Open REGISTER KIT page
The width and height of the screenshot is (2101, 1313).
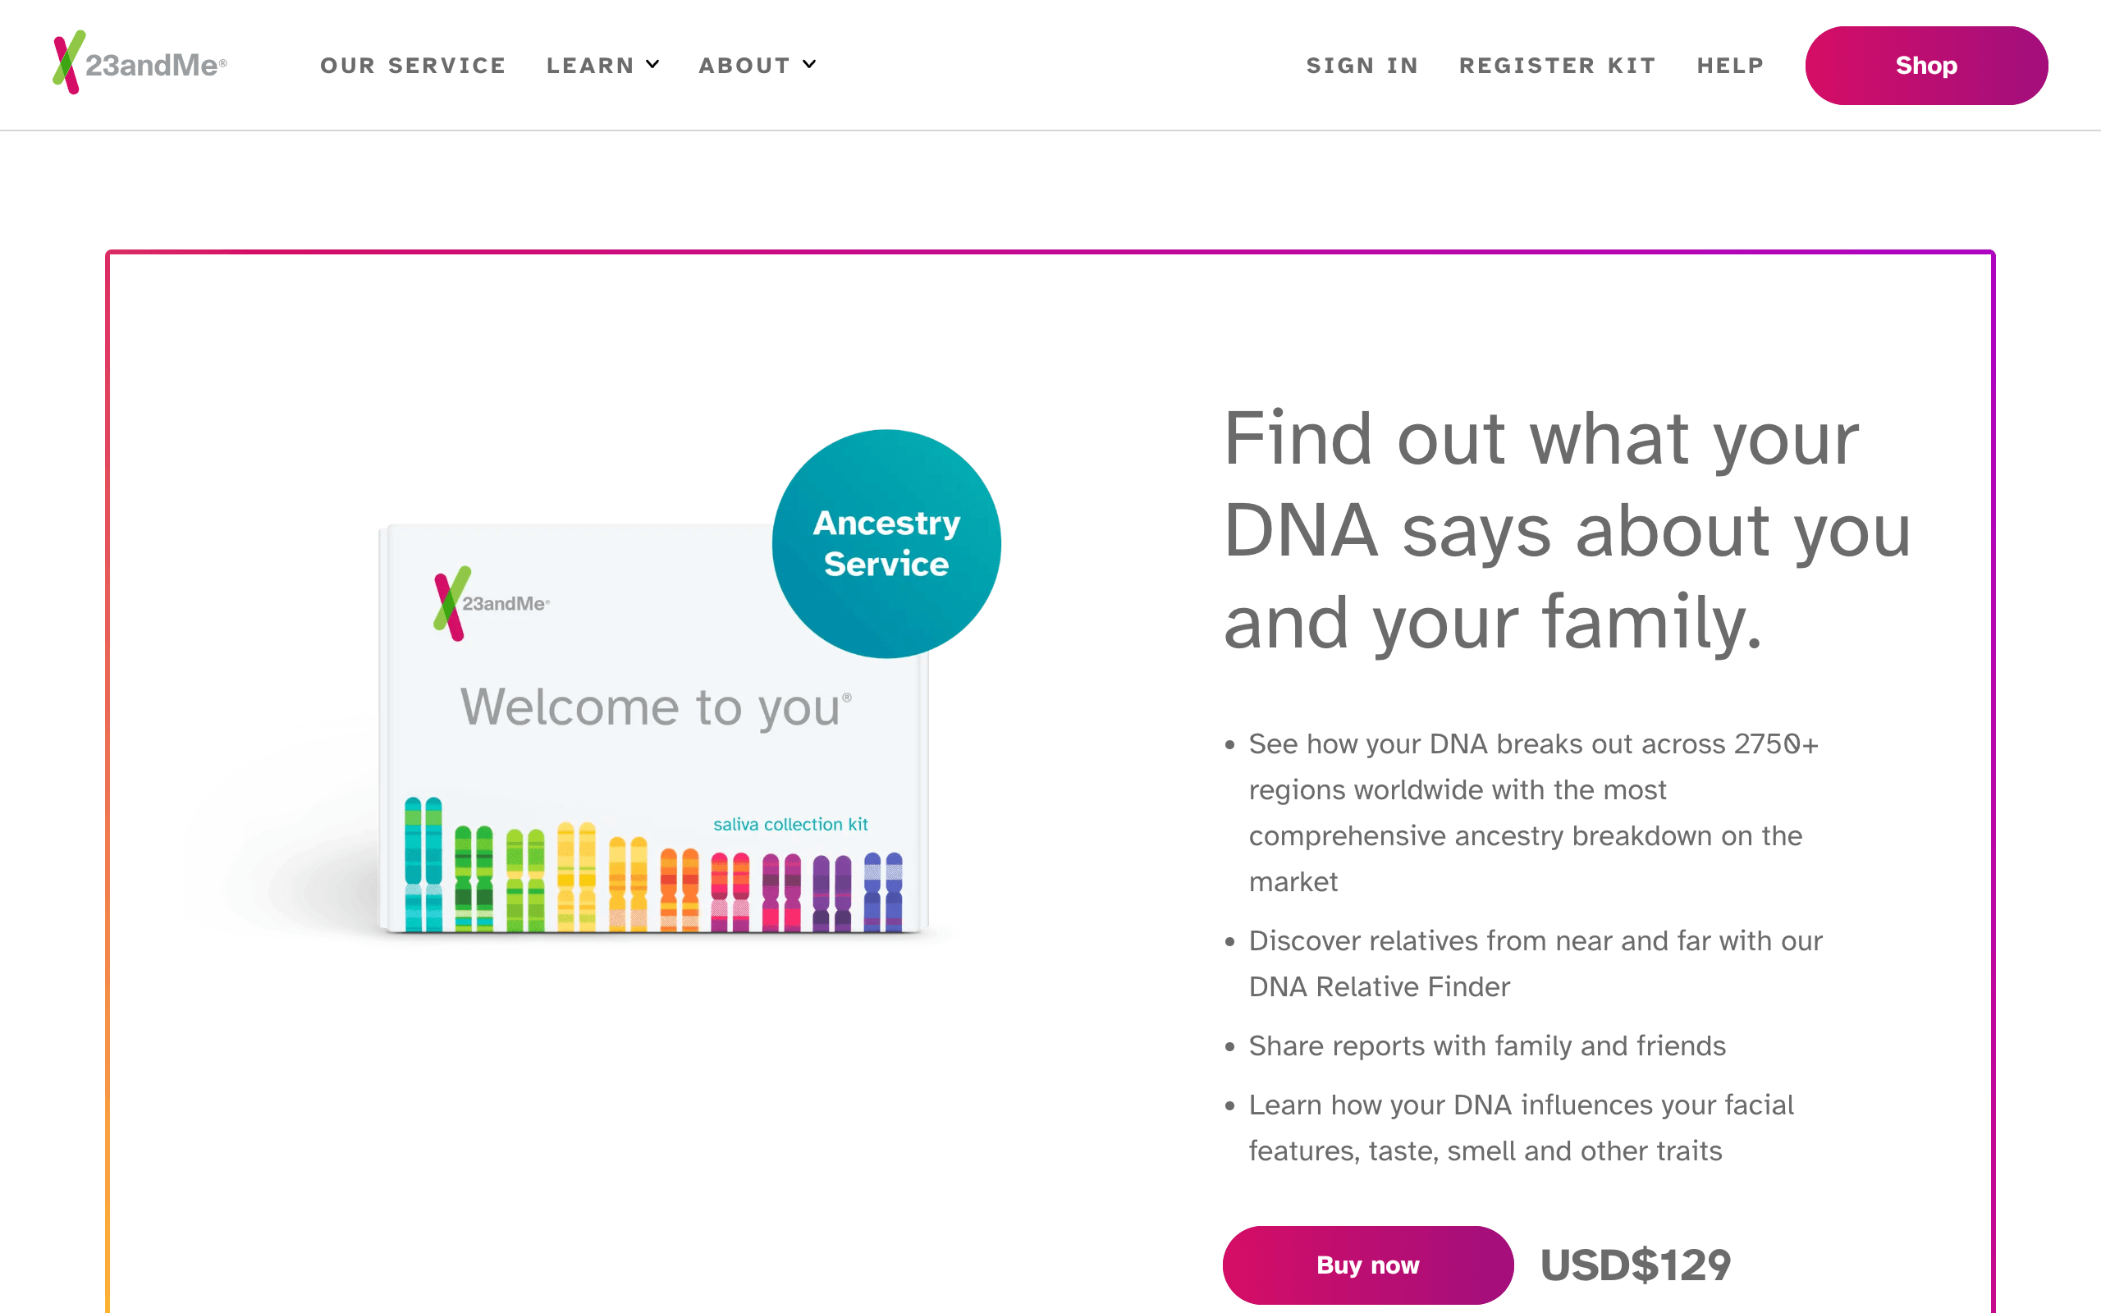coord(1558,65)
